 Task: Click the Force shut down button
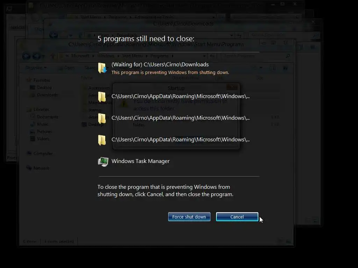189,217
